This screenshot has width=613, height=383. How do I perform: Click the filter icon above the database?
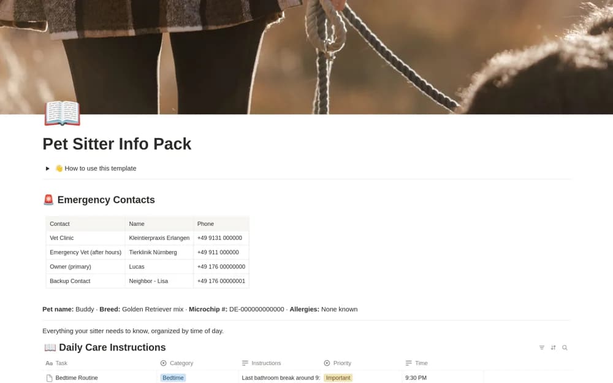tap(541, 347)
